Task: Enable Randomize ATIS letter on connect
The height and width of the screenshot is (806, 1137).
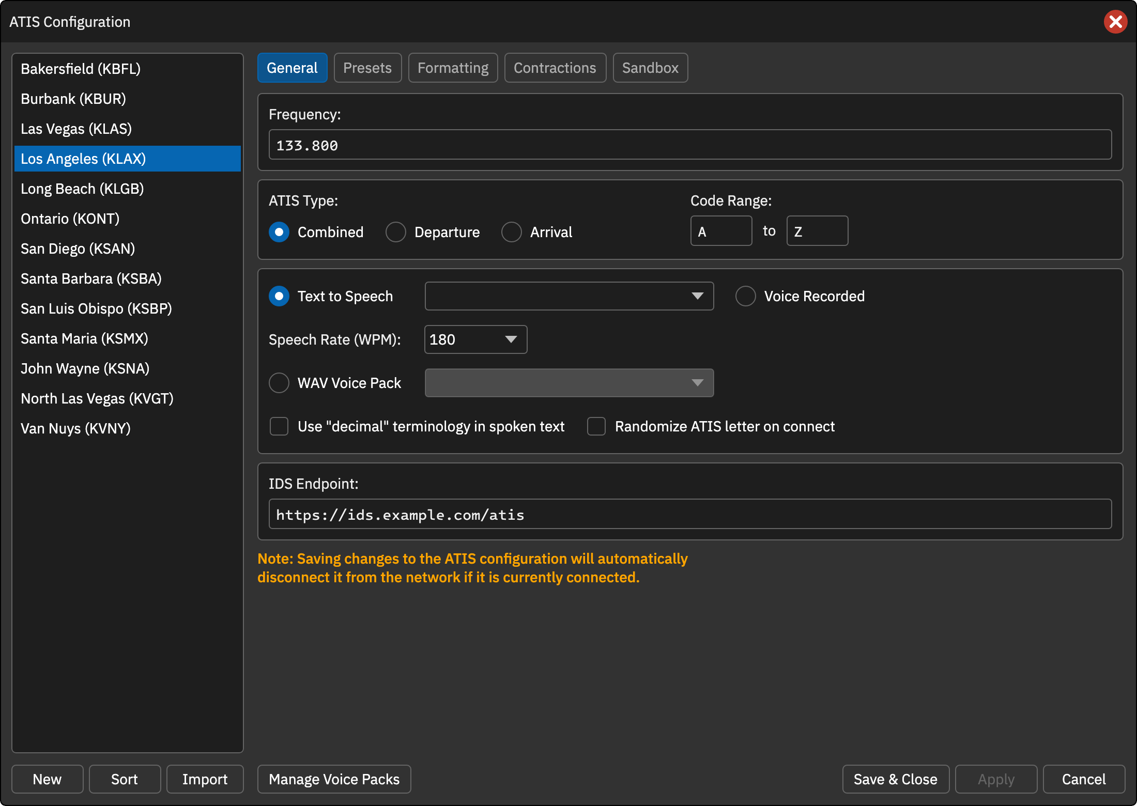Action: coord(596,426)
